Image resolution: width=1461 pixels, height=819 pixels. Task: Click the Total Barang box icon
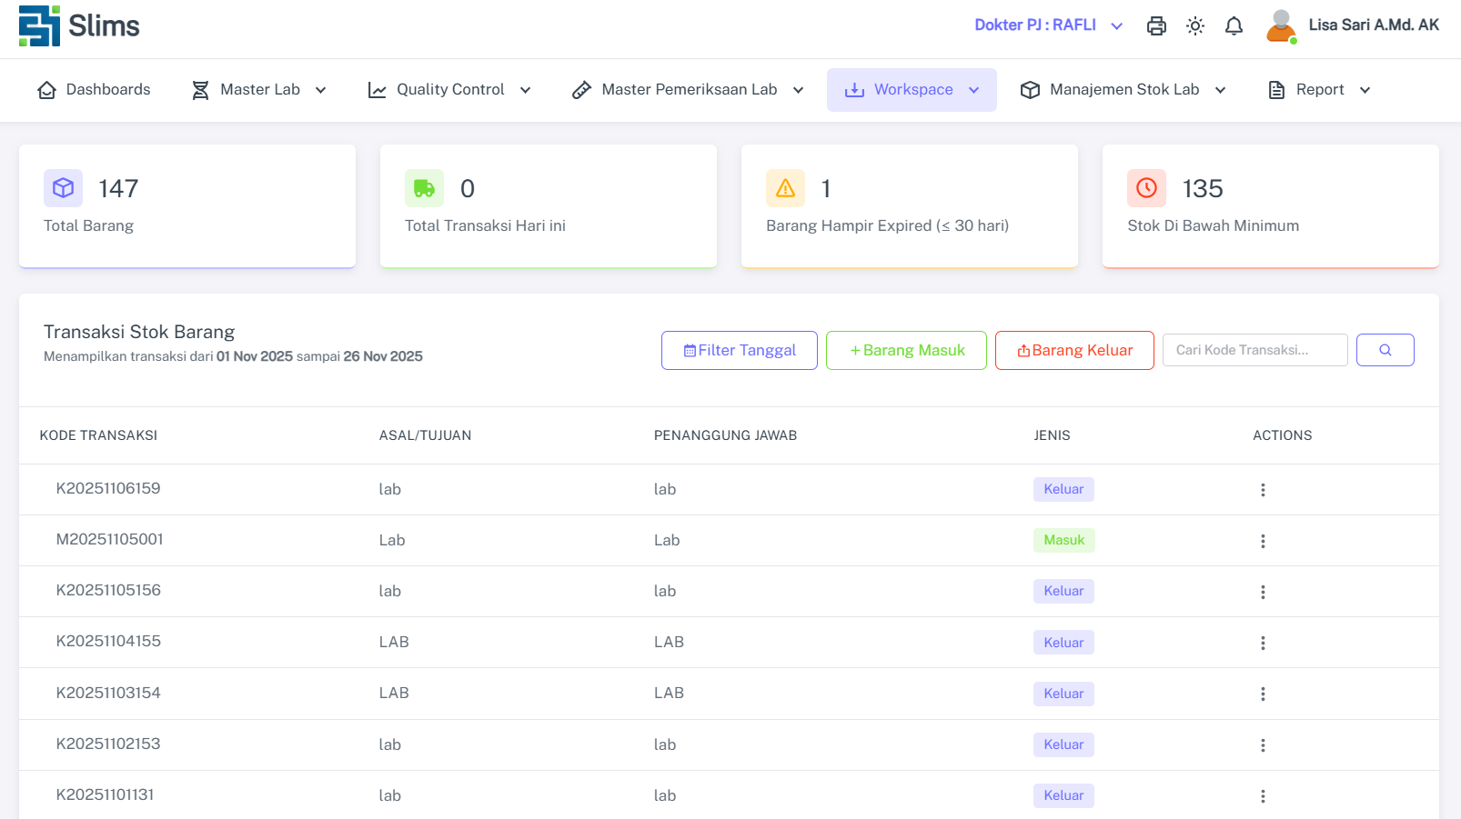tap(63, 188)
